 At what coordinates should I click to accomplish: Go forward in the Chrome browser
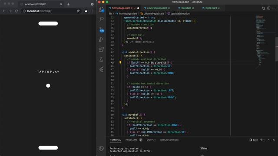(10, 11)
